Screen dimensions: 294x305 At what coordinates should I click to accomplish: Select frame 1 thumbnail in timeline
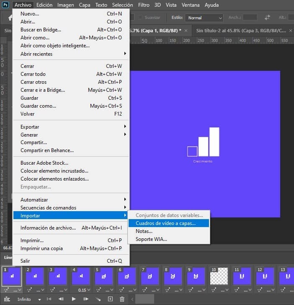tap(12, 276)
